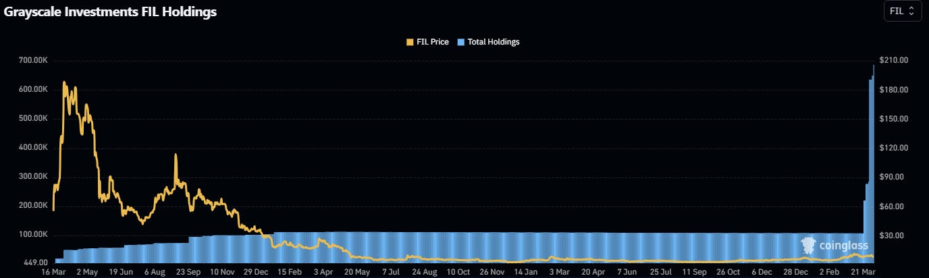This screenshot has width=929, height=278.
Task: Click the chart title 'Grayscale Investments FIL Holdings'
Action: pyautogui.click(x=111, y=11)
